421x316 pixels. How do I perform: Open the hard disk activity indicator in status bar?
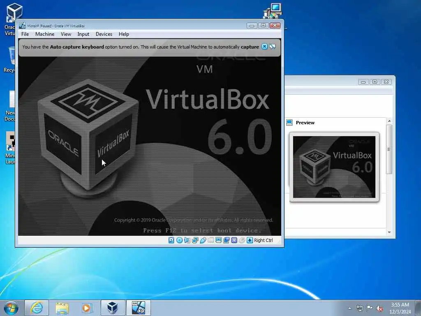pos(171,240)
